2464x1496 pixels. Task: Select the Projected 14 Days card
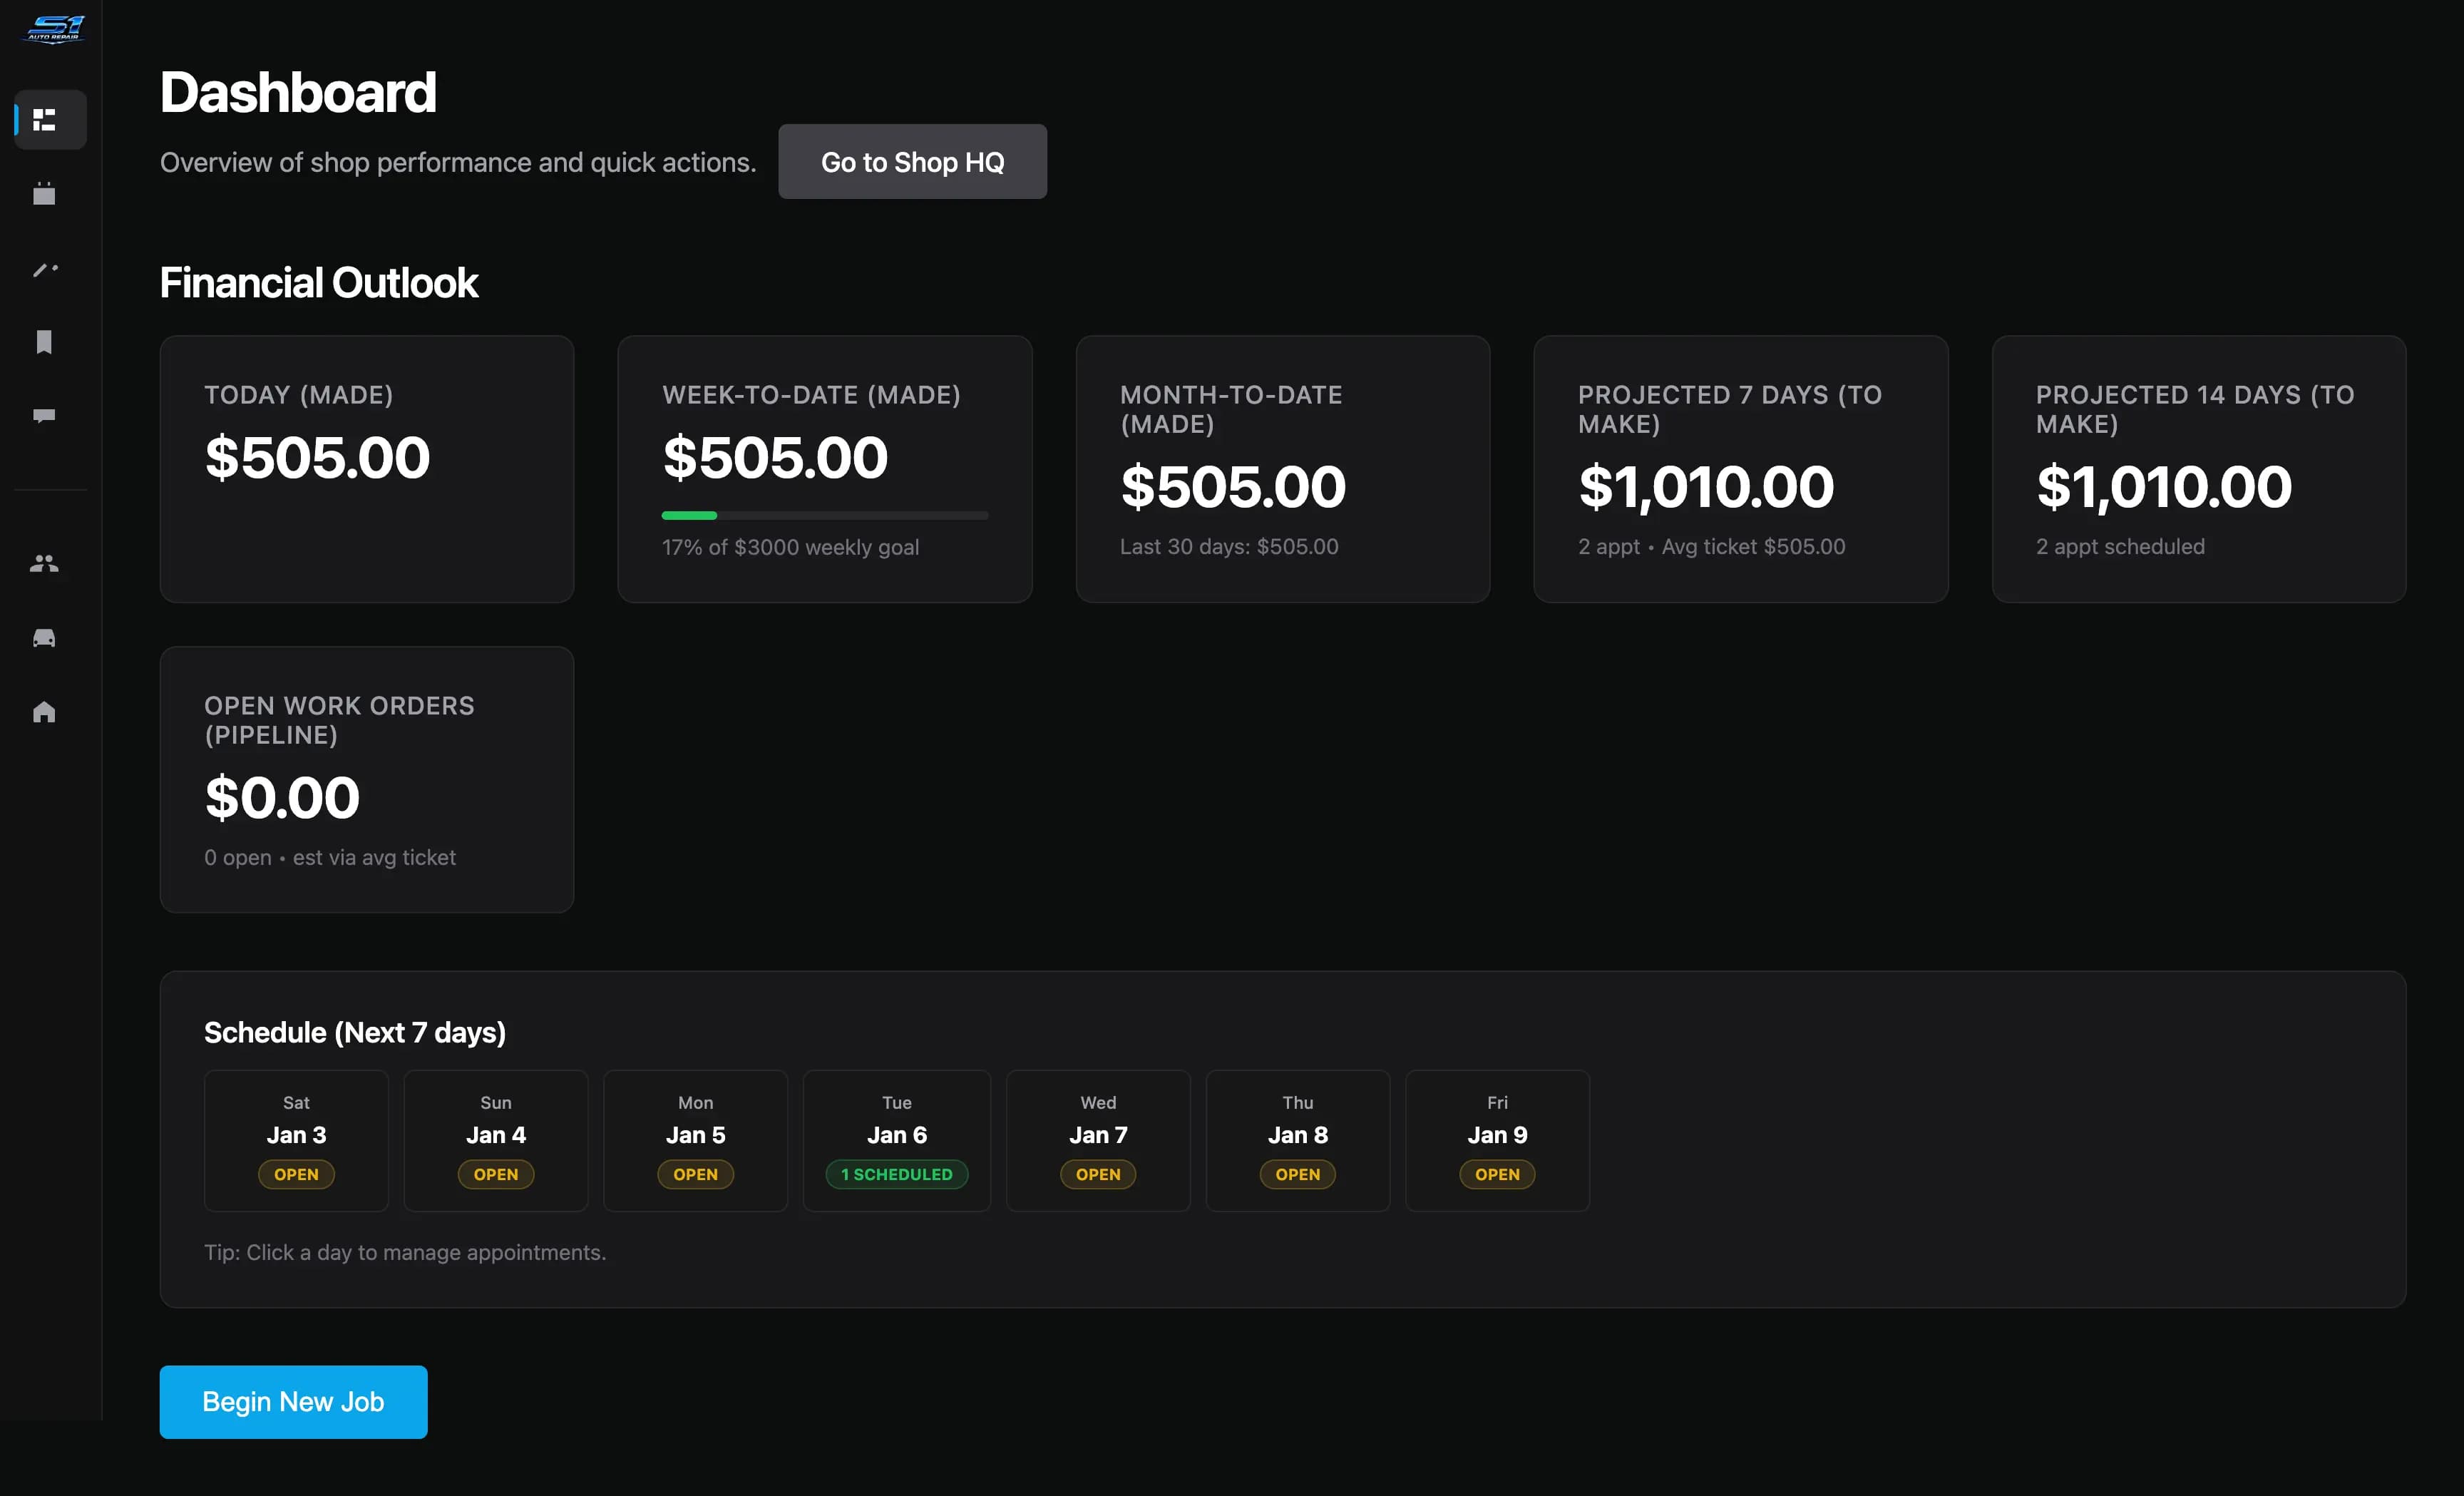coord(2198,468)
